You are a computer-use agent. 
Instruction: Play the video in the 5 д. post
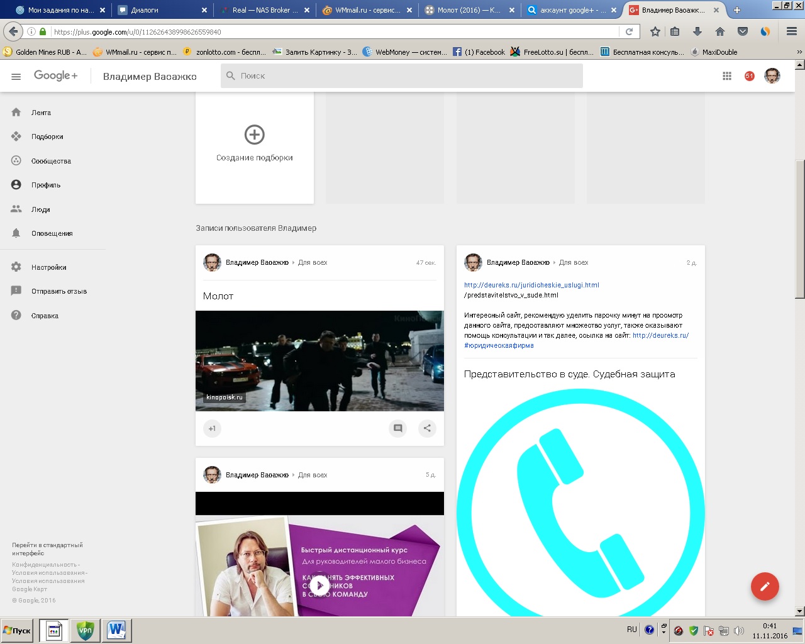coord(319,584)
